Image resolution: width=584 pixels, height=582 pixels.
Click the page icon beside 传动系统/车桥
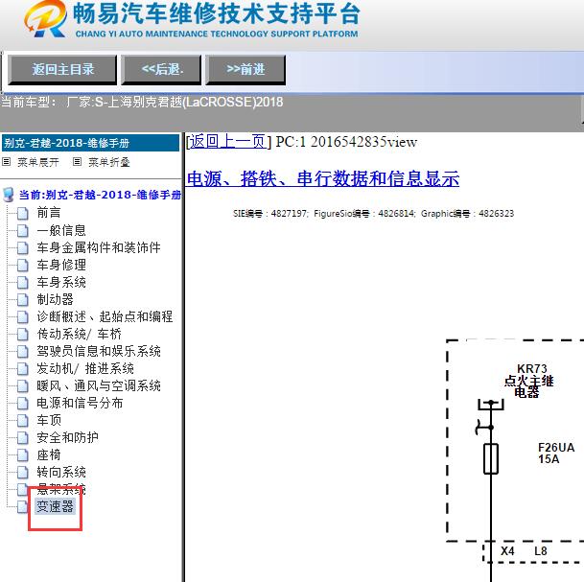point(23,335)
